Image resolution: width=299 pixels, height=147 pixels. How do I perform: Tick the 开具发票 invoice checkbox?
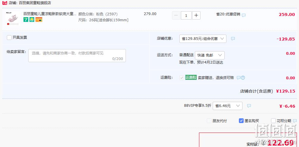click(x=9, y=38)
